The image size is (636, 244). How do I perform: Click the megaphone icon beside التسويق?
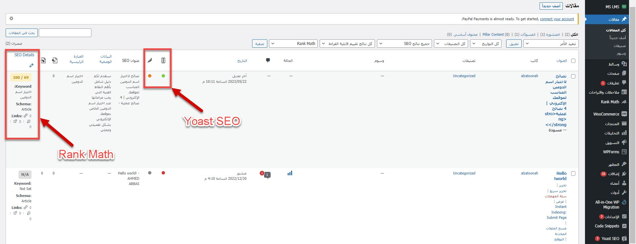[624, 142]
